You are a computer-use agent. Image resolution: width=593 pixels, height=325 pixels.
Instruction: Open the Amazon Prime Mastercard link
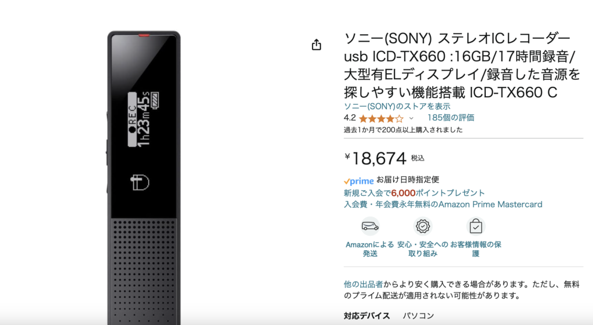(443, 205)
